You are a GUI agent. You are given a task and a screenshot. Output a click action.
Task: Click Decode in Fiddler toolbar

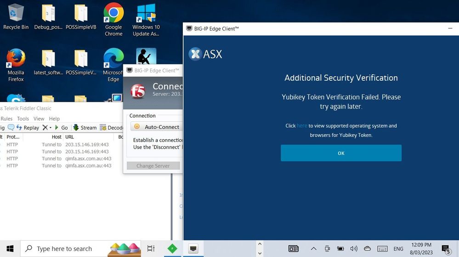tap(112, 127)
